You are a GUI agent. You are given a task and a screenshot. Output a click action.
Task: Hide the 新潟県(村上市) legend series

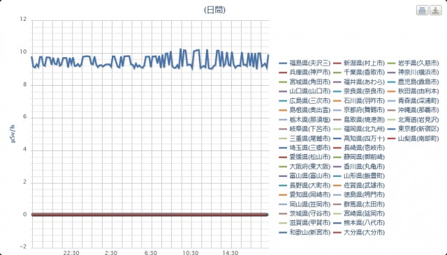point(359,63)
